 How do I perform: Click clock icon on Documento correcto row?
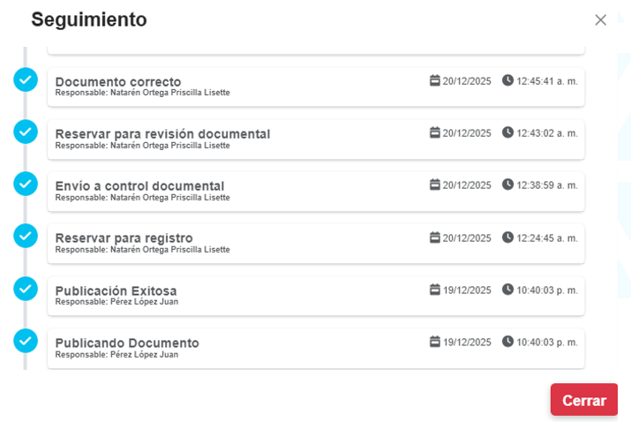coord(507,80)
